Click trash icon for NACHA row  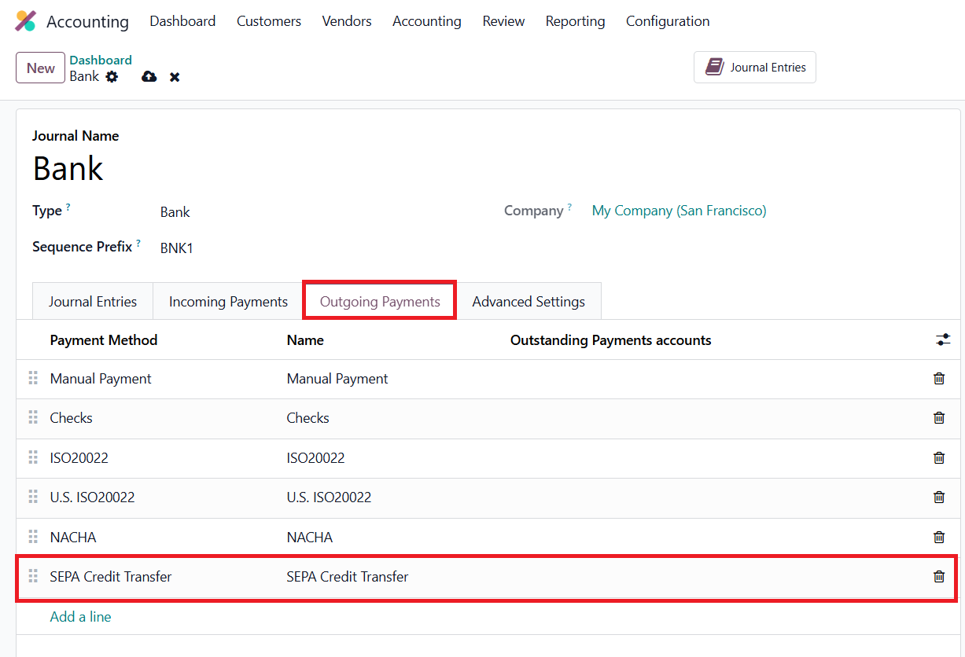click(938, 538)
